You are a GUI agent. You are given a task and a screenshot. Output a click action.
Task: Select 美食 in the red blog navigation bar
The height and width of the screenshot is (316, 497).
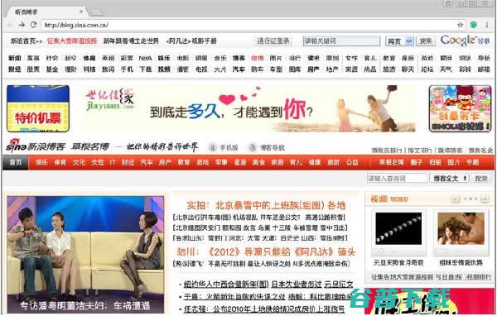[258, 162]
